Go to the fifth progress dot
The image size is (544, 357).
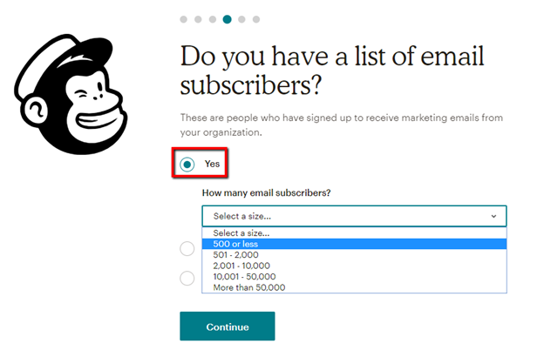coord(241,18)
